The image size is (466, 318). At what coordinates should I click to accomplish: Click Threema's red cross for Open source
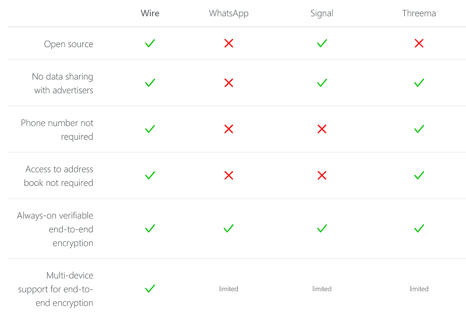point(419,44)
